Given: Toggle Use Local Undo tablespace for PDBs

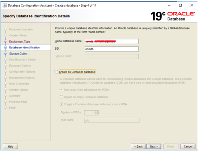Looking at the screenshot, I should point(61,90).
